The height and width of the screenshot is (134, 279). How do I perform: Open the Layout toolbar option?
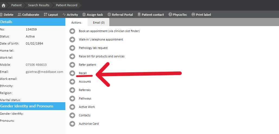pyautogui.click(x=51, y=15)
